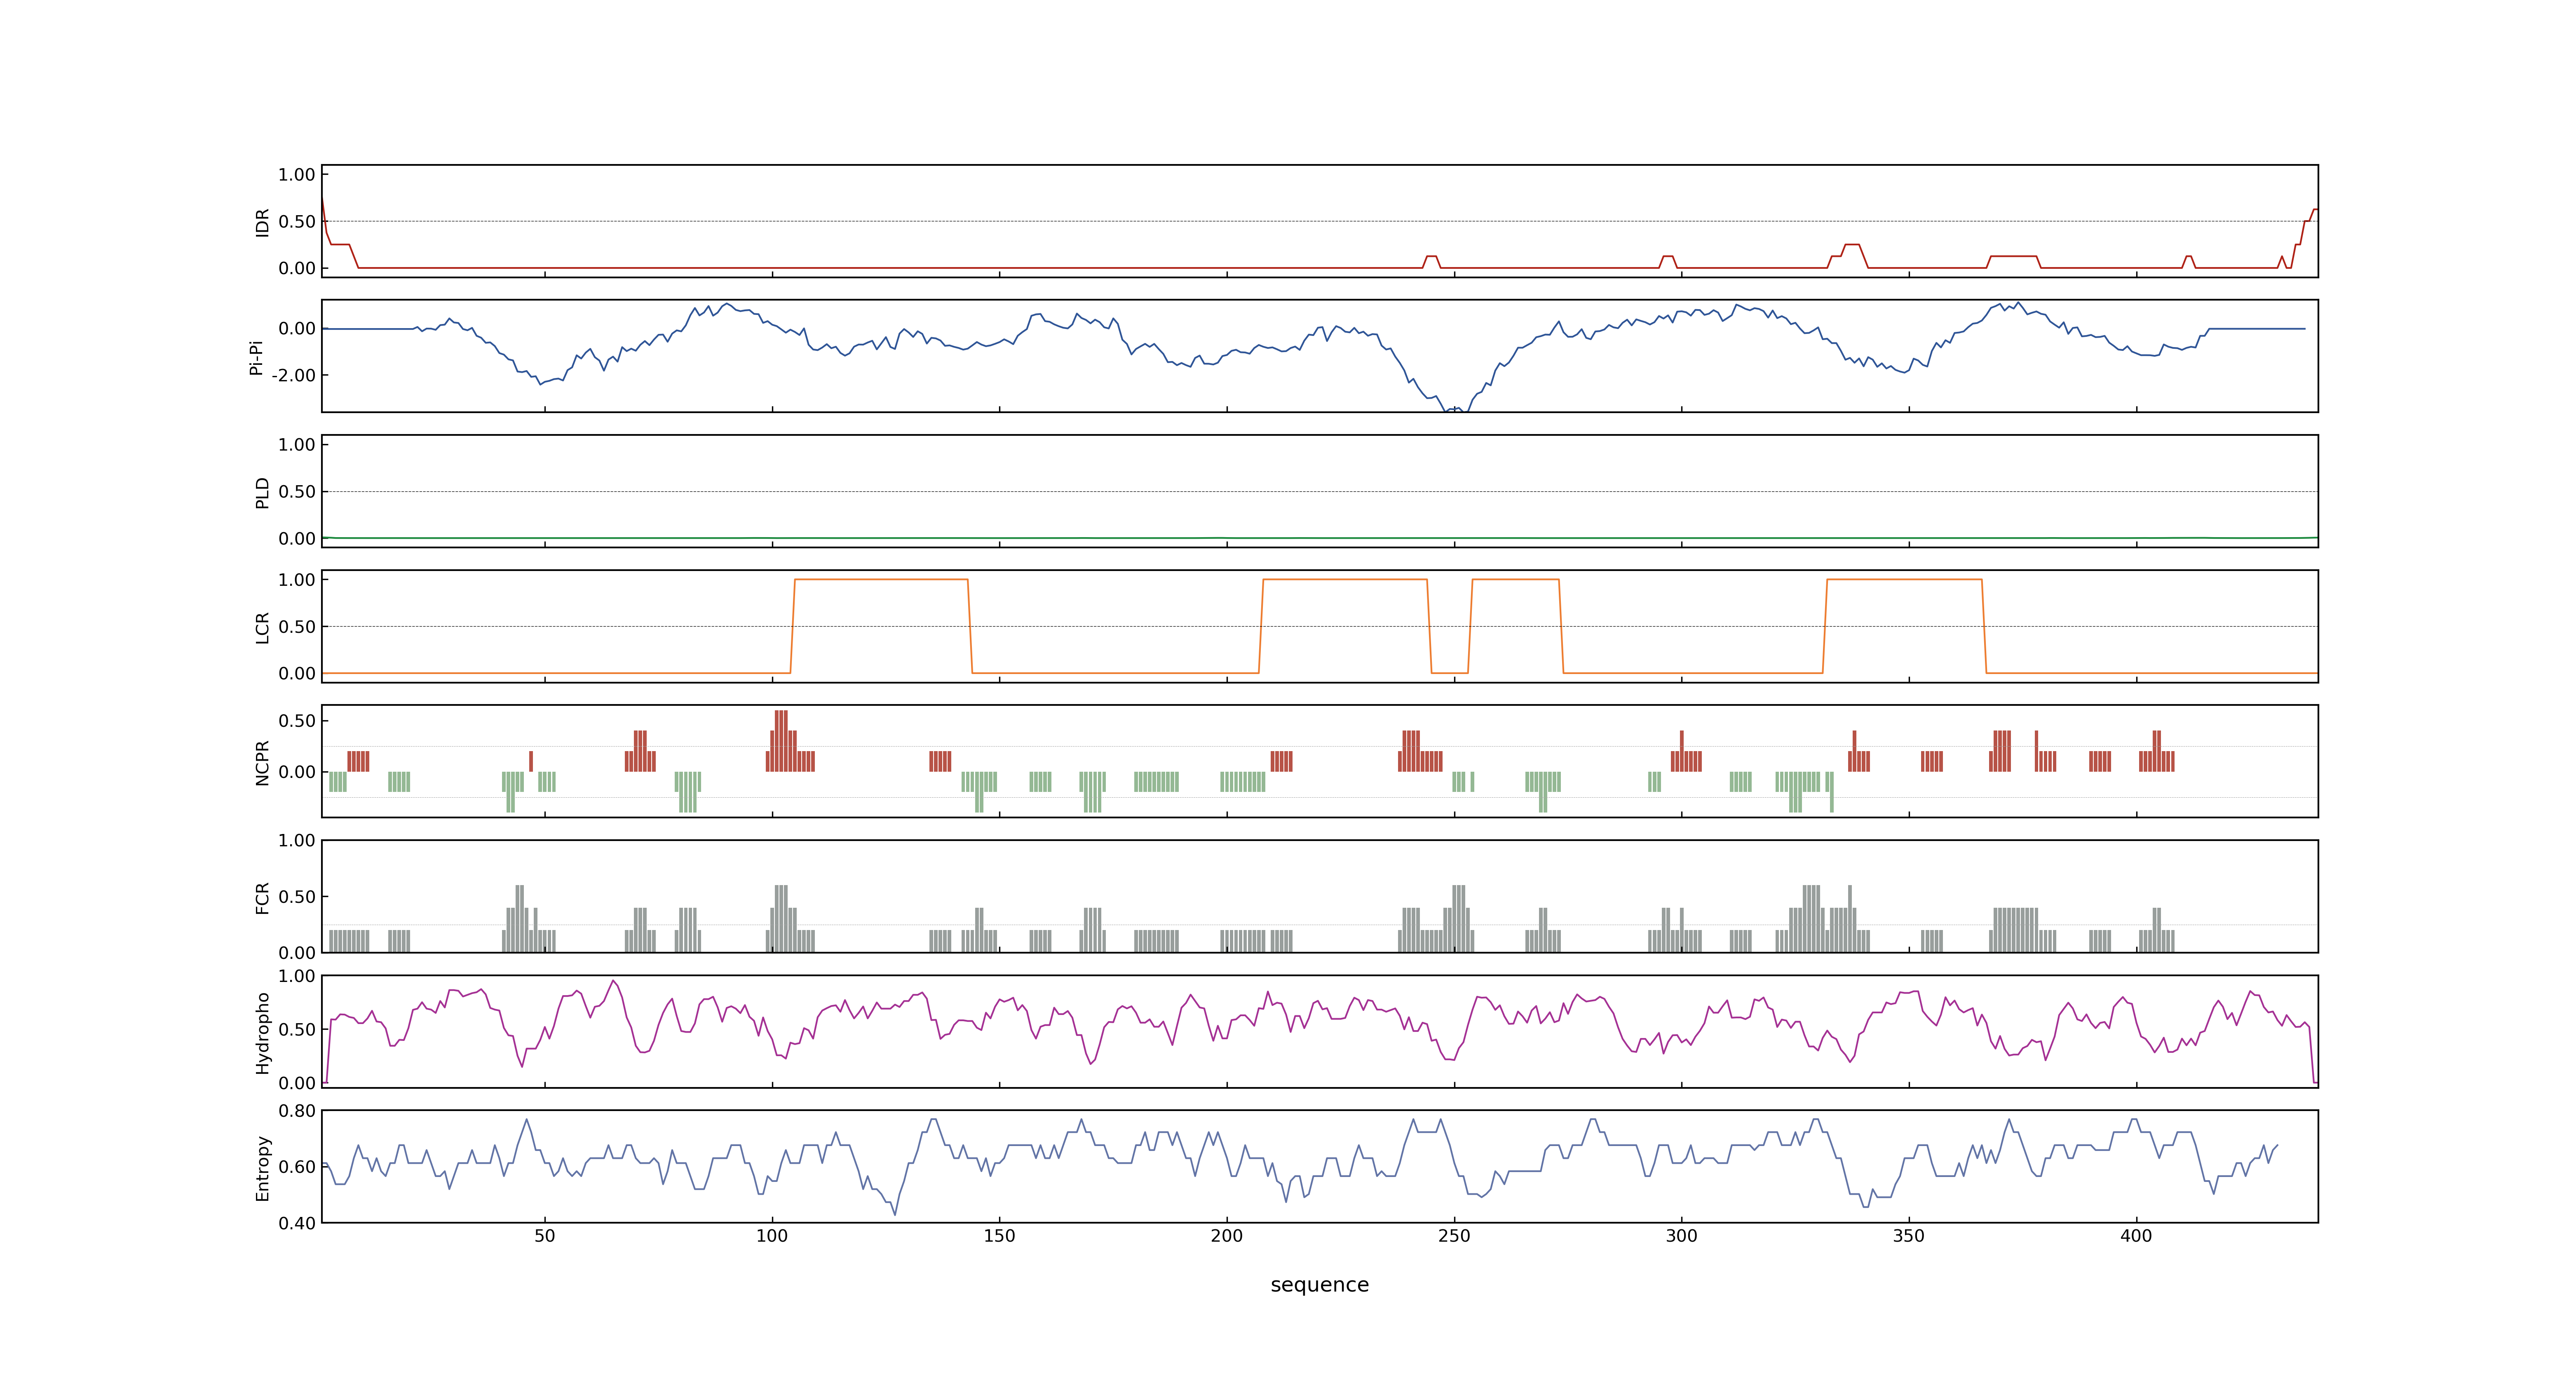Select x-axis tick label 150
The image size is (2576, 1374).
(x=999, y=1236)
